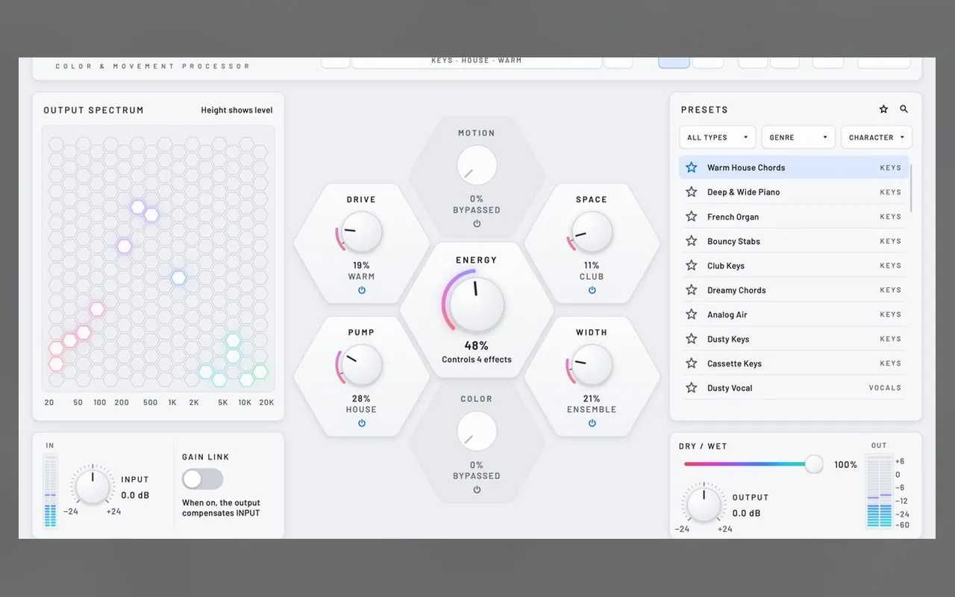Viewport: 955px width, 597px height.
Task: Open the Character filter dropdown
Action: click(x=877, y=137)
